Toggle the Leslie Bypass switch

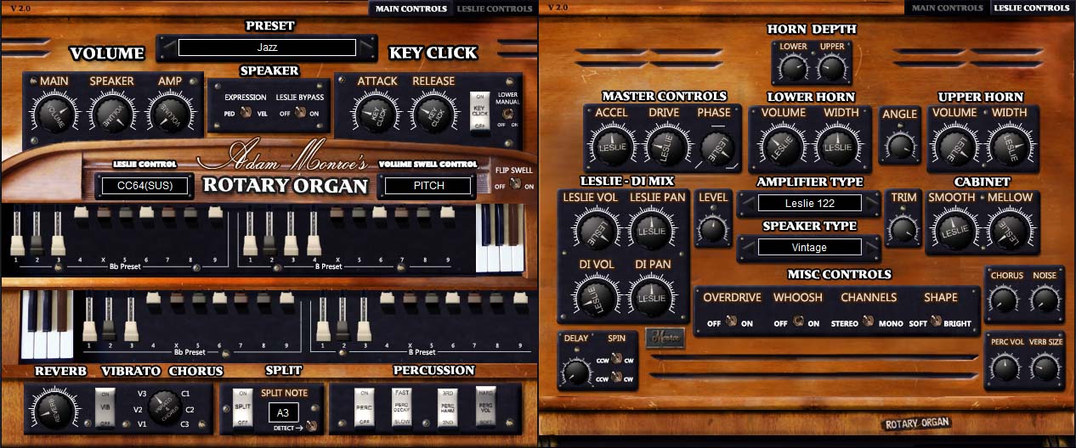(x=299, y=113)
